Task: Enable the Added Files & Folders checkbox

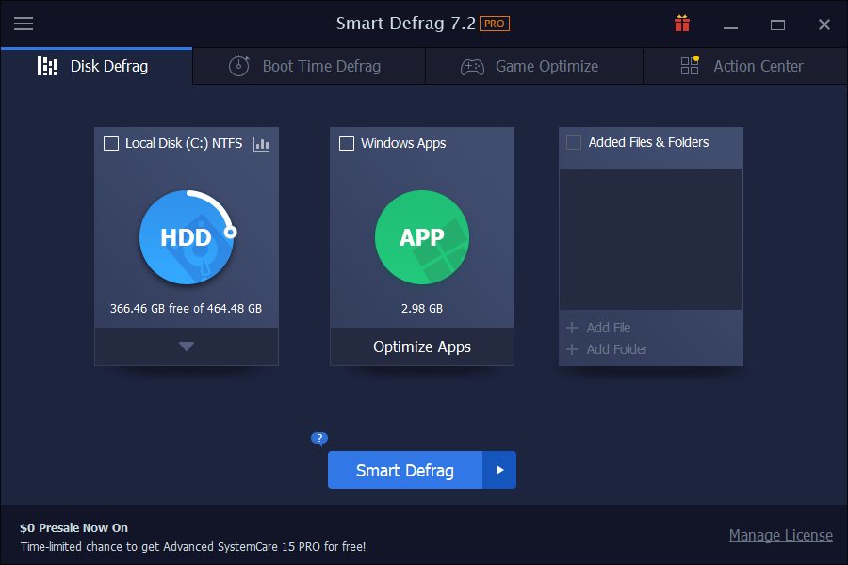Action: (574, 142)
